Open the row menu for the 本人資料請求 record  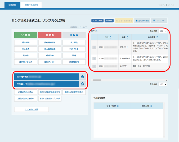[x=94, y=58]
